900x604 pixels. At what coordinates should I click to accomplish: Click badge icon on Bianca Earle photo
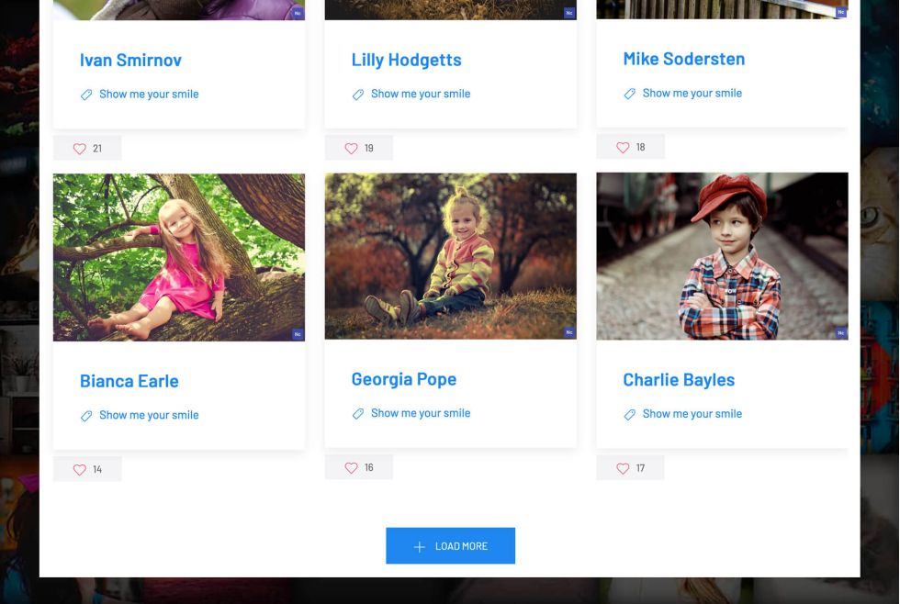click(x=298, y=334)
